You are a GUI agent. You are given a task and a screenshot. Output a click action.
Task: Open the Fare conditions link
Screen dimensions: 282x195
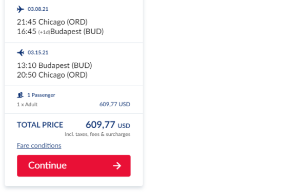coord(39,145)
